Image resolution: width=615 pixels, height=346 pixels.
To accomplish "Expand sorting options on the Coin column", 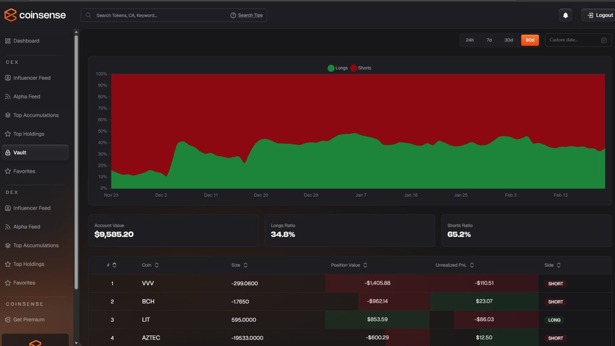I will click(157, 265).
